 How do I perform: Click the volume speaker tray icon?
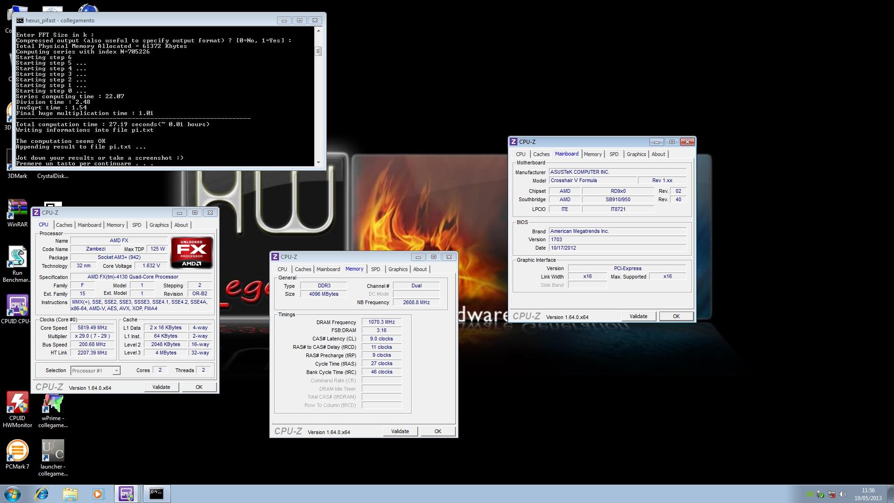(842, 494)
